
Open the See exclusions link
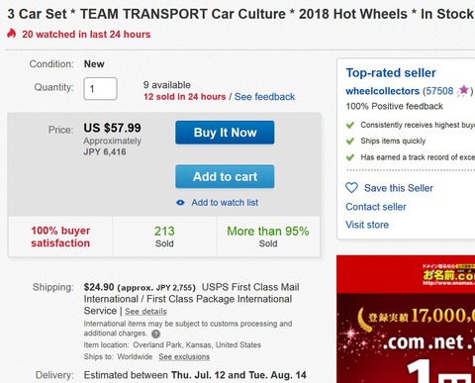(184, 357)
